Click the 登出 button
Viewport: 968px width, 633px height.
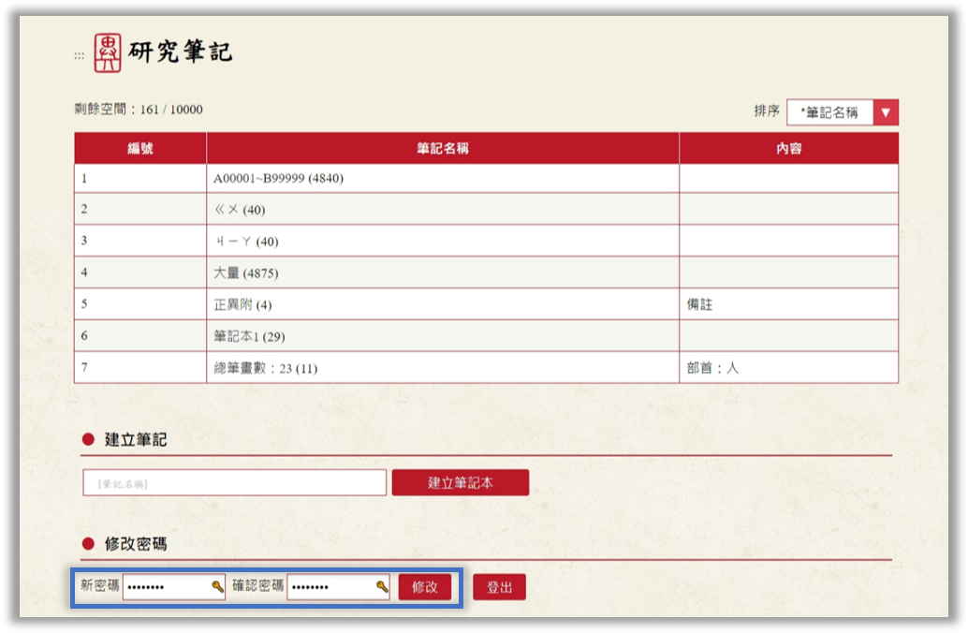[499, 587]
